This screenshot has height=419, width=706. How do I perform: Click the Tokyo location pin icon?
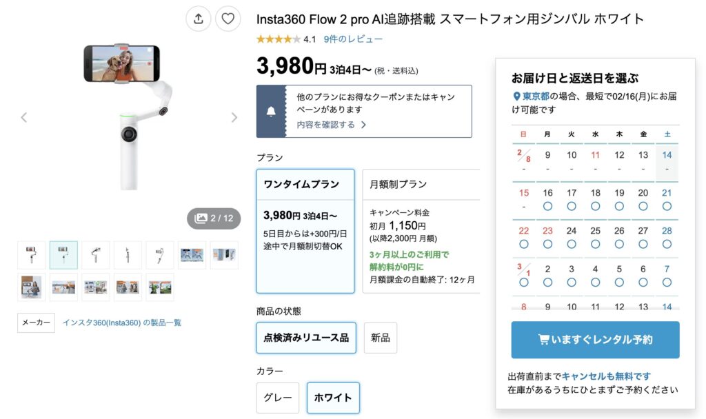(x=516, y=96)
